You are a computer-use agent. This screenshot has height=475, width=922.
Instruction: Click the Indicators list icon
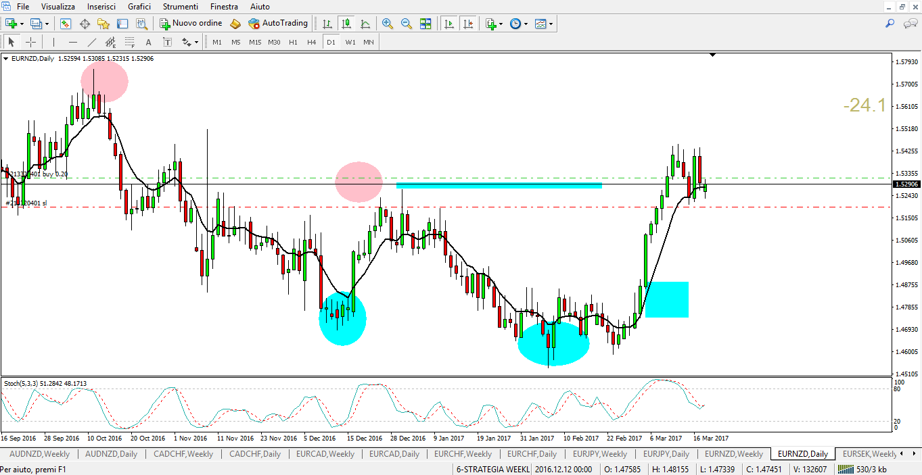(x=490, y=24)
